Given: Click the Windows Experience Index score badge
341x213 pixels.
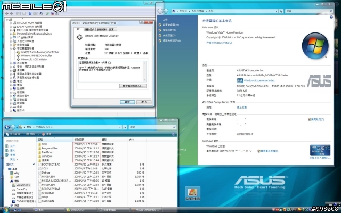Looking at the screenshot, I should pos(240,80).
